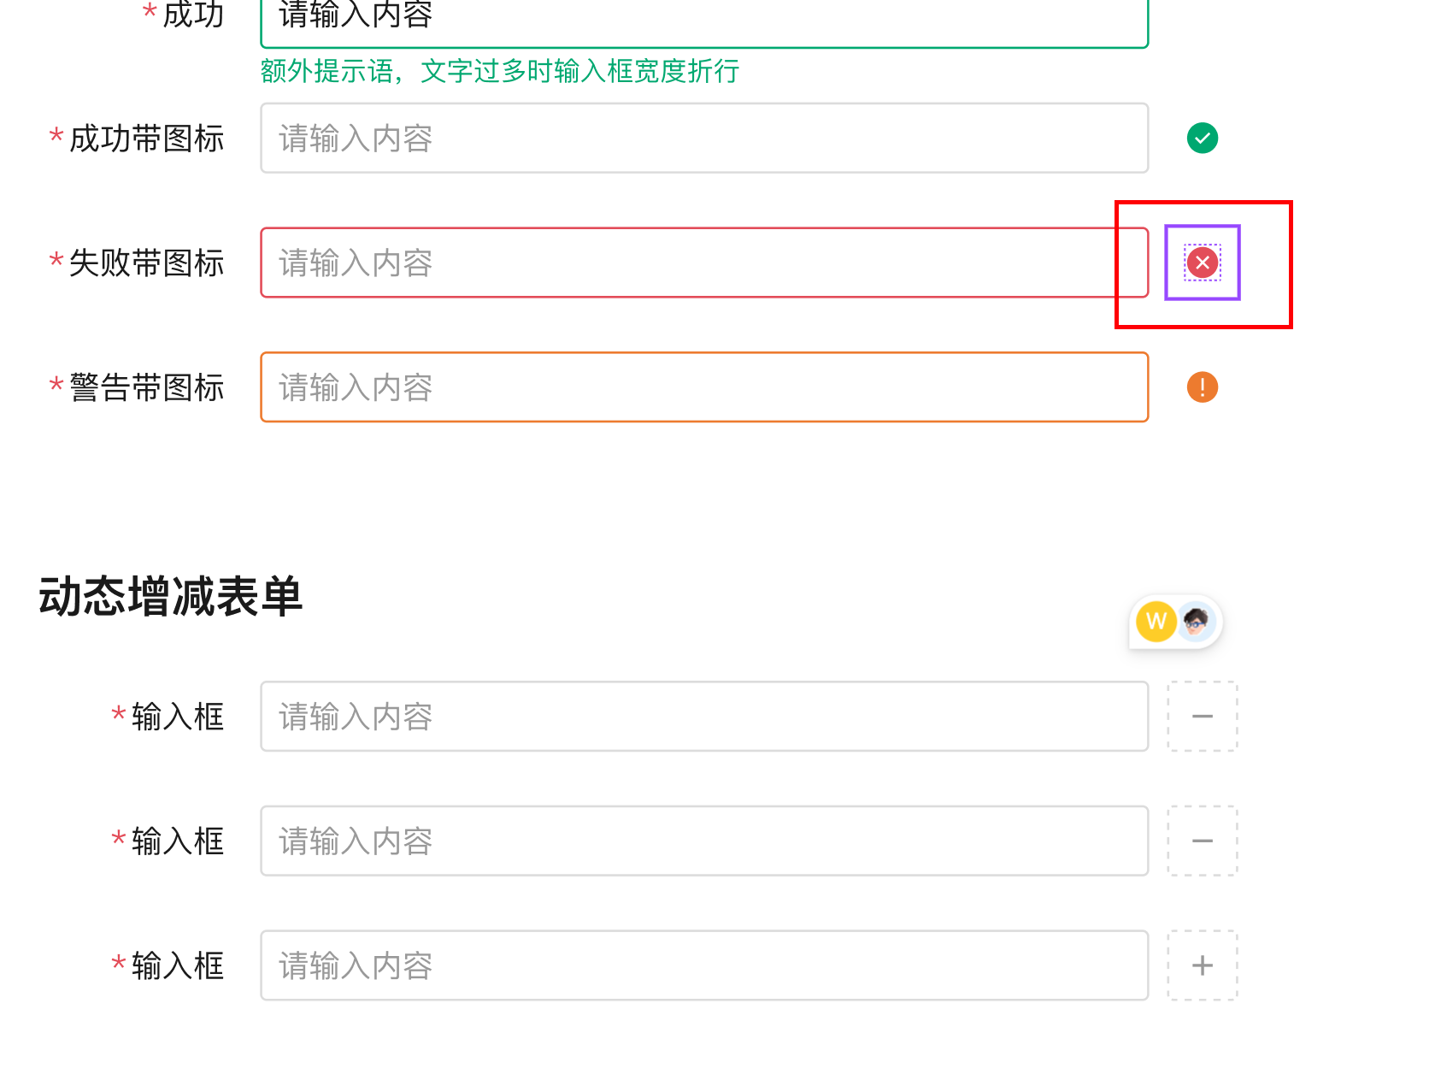The height and width of the screenshot is (1086, 1441).
Task: Click the plus add-row icon
Action: coord(1202,965)
